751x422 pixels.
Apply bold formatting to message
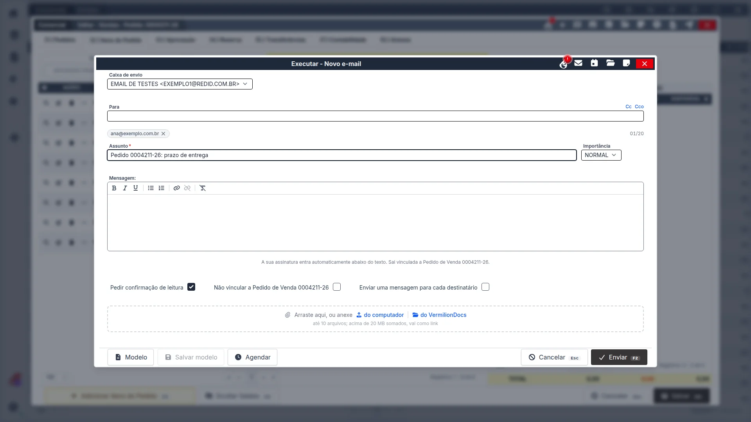pyautogui.click(x=114, y=188)
